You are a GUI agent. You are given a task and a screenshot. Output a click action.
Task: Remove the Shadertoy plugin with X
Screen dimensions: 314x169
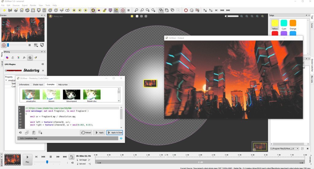point(43,70)
